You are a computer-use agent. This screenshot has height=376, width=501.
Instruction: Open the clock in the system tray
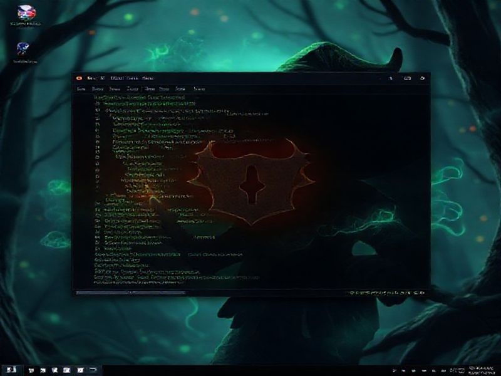482,370
